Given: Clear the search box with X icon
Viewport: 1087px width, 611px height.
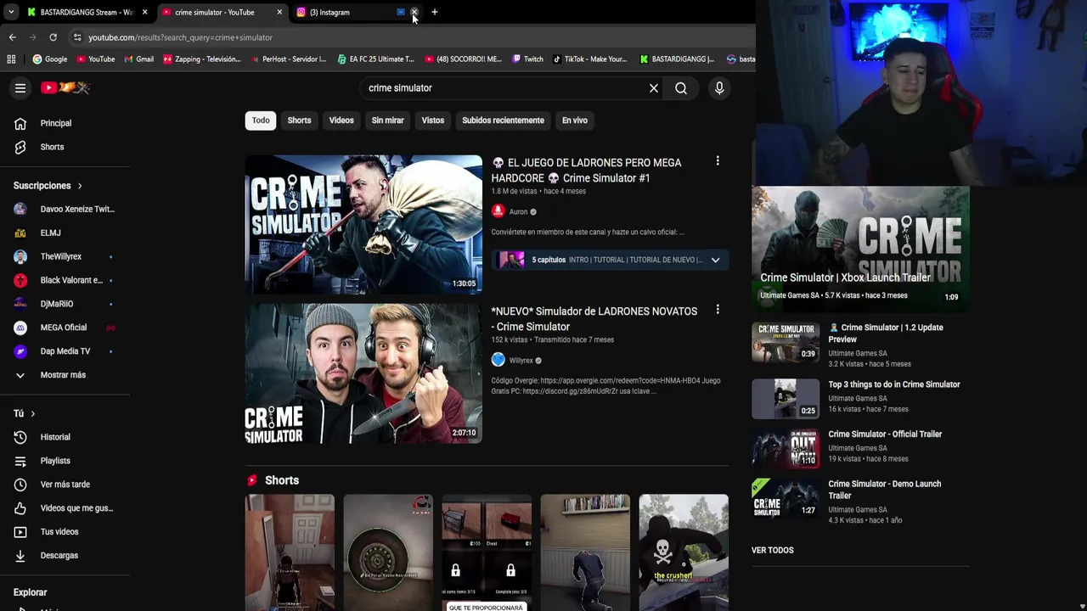Looking at the screenshot, I should click(654, 88).
